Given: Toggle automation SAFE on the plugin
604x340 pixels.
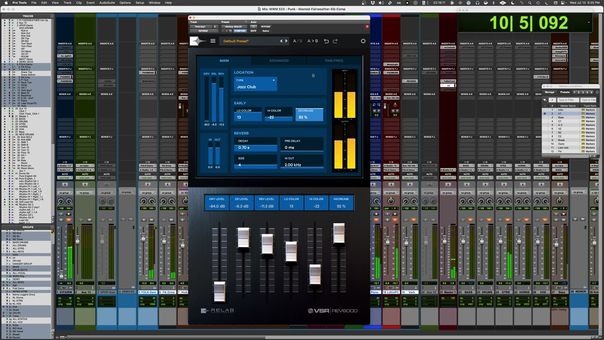Looking at the screenshot, I should (x=253, y=31).
